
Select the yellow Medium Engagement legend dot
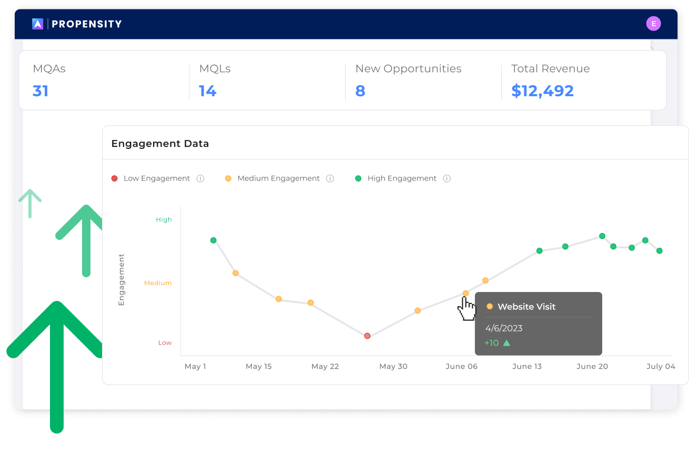[228, 178]
